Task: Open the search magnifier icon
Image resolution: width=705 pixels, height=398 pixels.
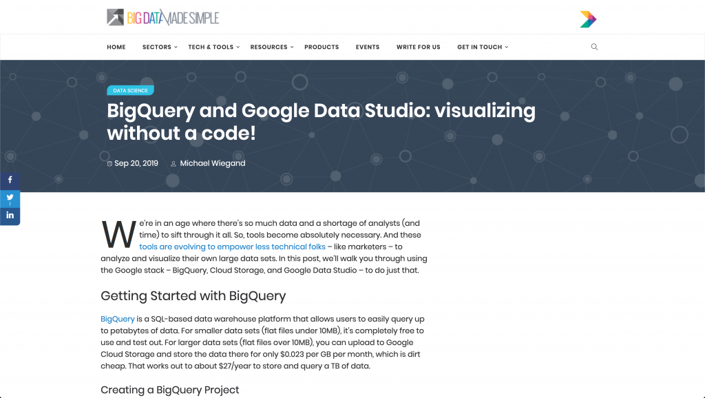Action: pyautogui.click(x=594, y=47)
